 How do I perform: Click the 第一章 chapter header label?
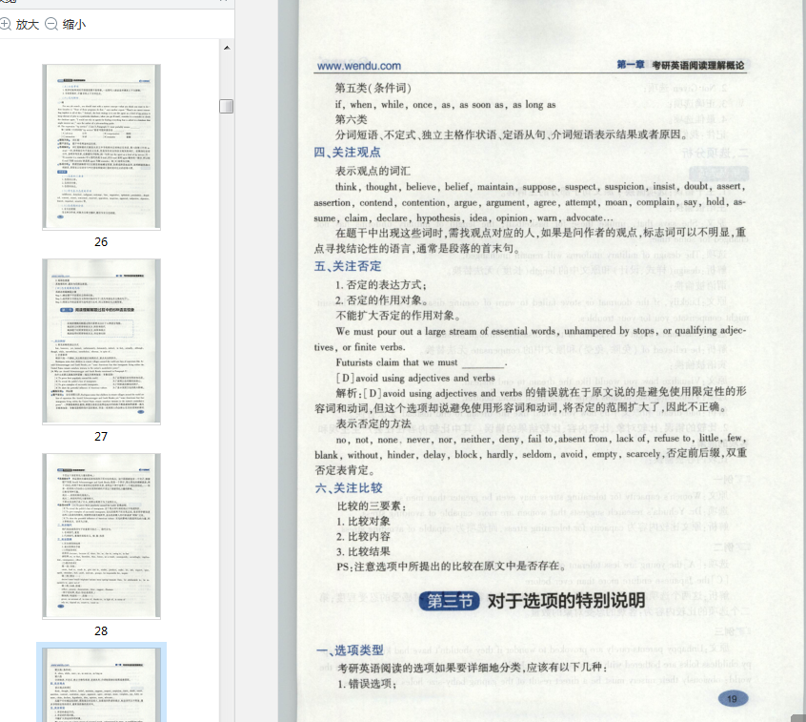point(631,64)
